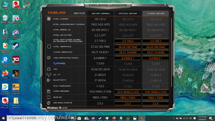Install official NVIDIA driver 26.21.14.4266
This screenshot has height=121, width=215.
[128, 52]
